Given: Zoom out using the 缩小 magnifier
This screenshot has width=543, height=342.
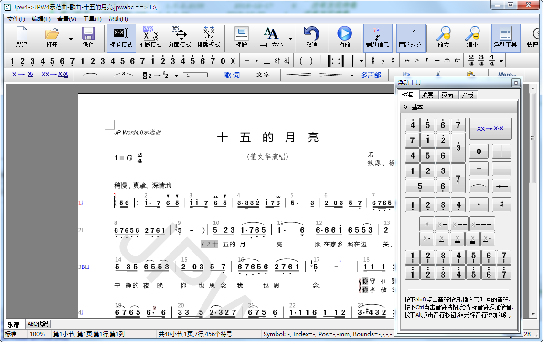Looking at the screenshot, I should coord(472,37).
